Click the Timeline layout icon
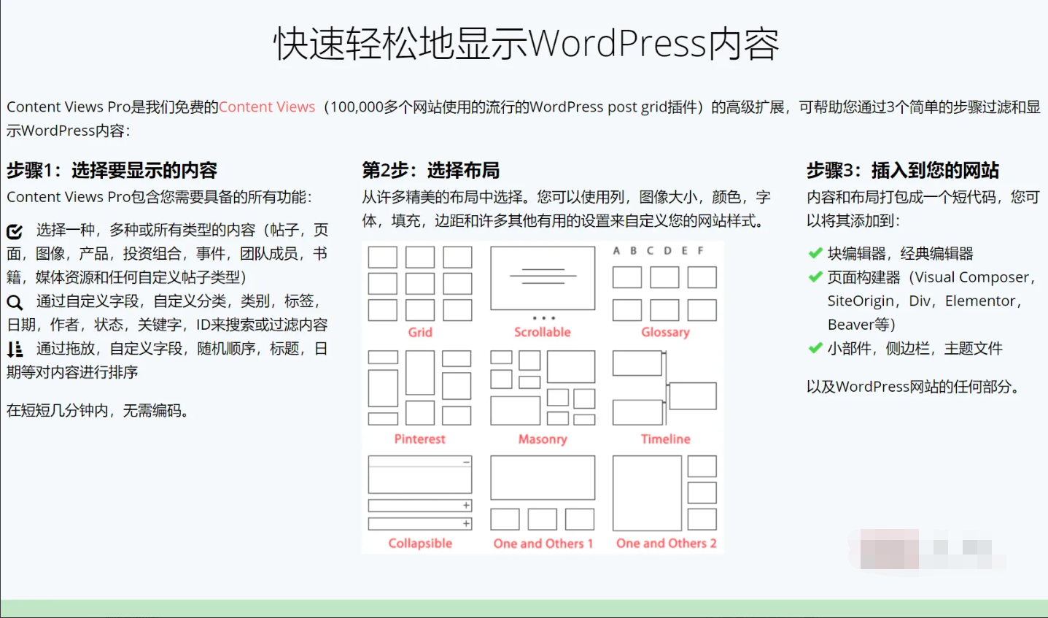 coord(664,387)
